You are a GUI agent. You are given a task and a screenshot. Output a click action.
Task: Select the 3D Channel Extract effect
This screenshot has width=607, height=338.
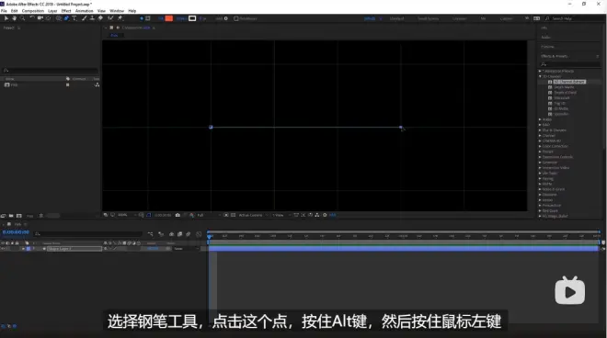(569, 82)
